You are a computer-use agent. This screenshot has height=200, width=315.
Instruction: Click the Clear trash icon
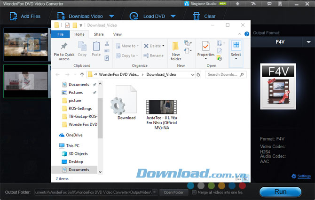(x=197, y=16)
